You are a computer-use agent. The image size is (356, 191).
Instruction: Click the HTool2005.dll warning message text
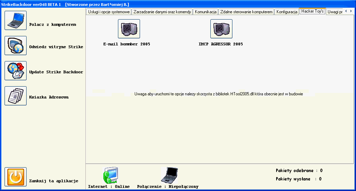[218, 94]
